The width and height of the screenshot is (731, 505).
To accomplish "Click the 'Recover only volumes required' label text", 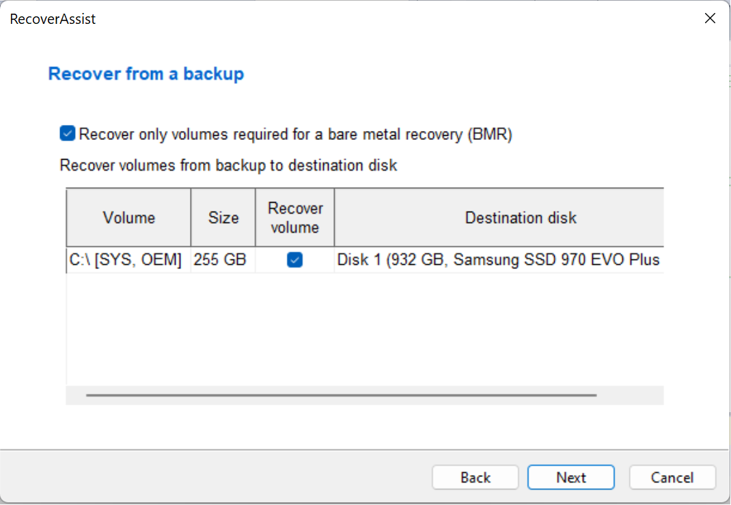I will pyautogui.click(x=296, y=134).
